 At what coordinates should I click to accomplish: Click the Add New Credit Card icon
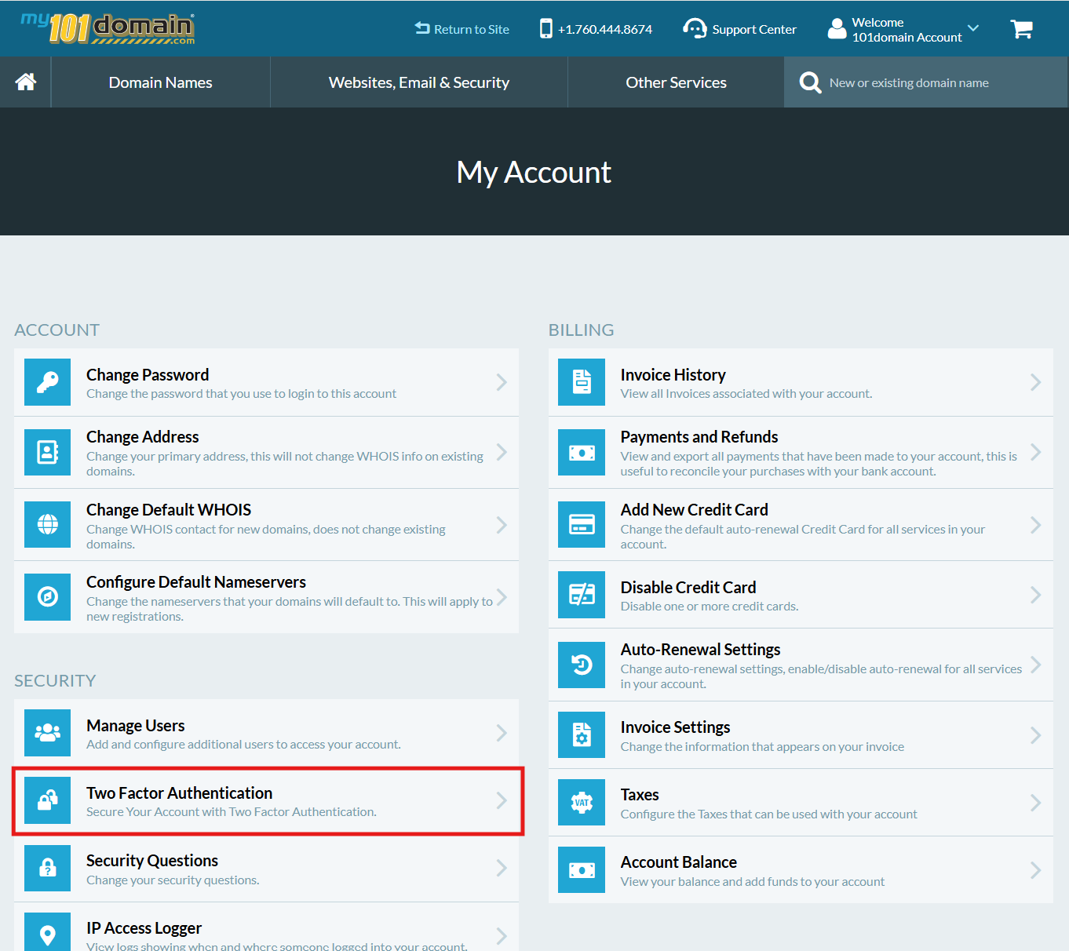tap(582, 524)
